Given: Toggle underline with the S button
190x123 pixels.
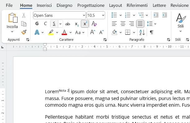Looking at the screenshot, I should click(x=54, y=24).
